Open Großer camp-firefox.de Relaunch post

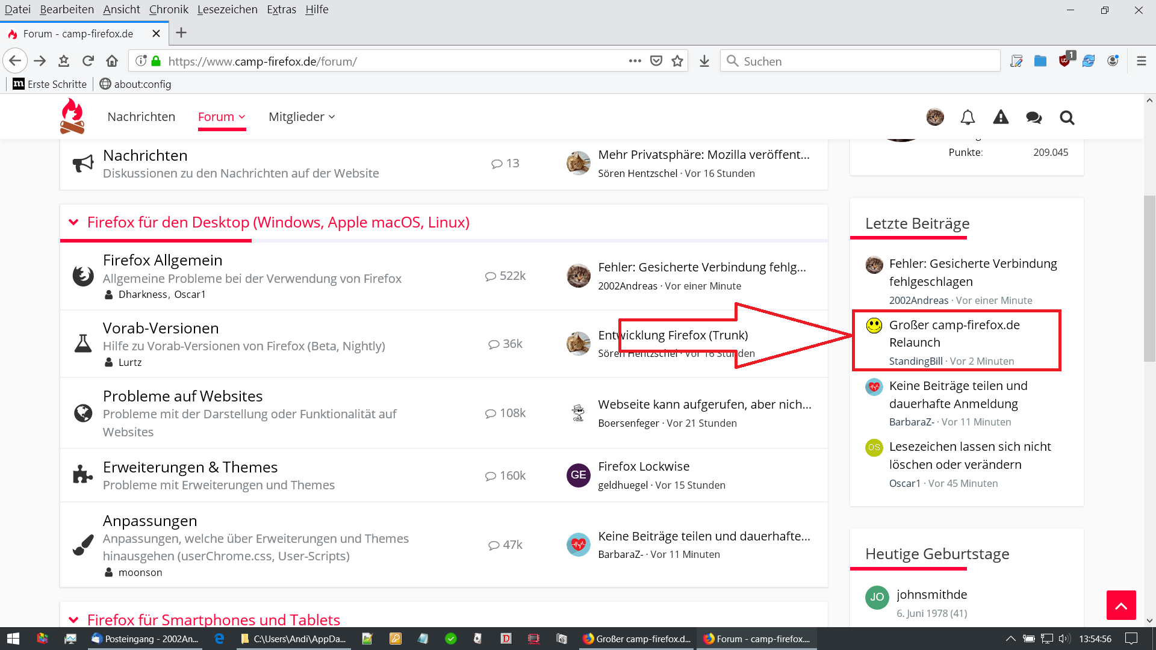(954, 333)
